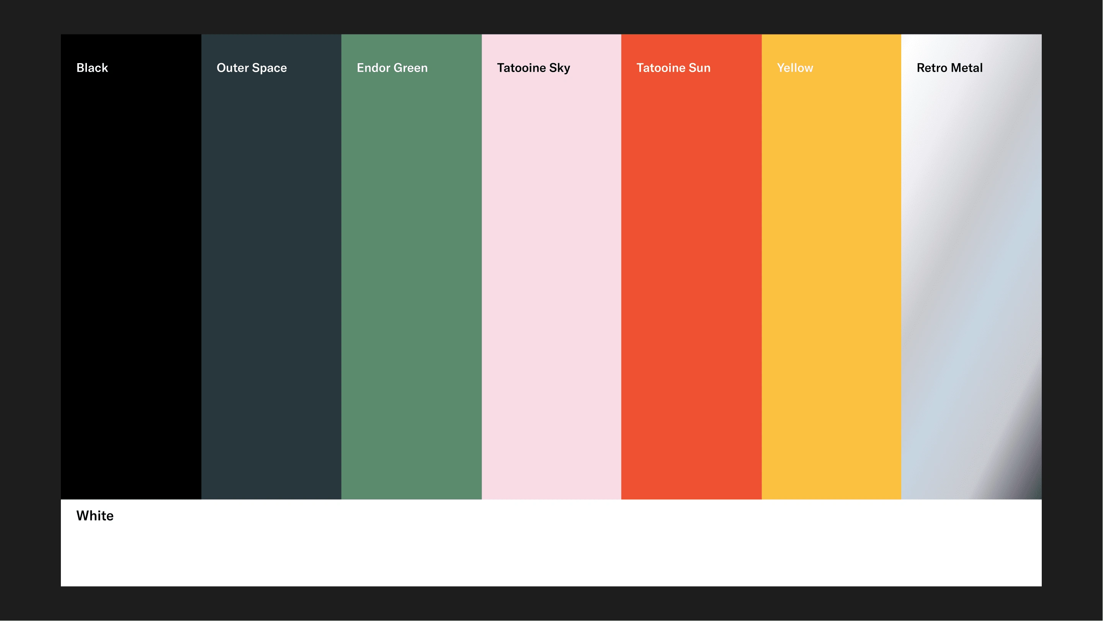Select the Tatooine Sky pink swatch

[551, 267]
